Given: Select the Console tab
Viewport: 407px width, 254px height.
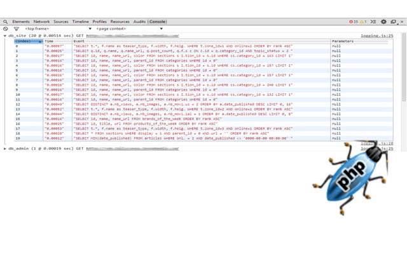Looking at the screenshot, I should click(157, 22).
